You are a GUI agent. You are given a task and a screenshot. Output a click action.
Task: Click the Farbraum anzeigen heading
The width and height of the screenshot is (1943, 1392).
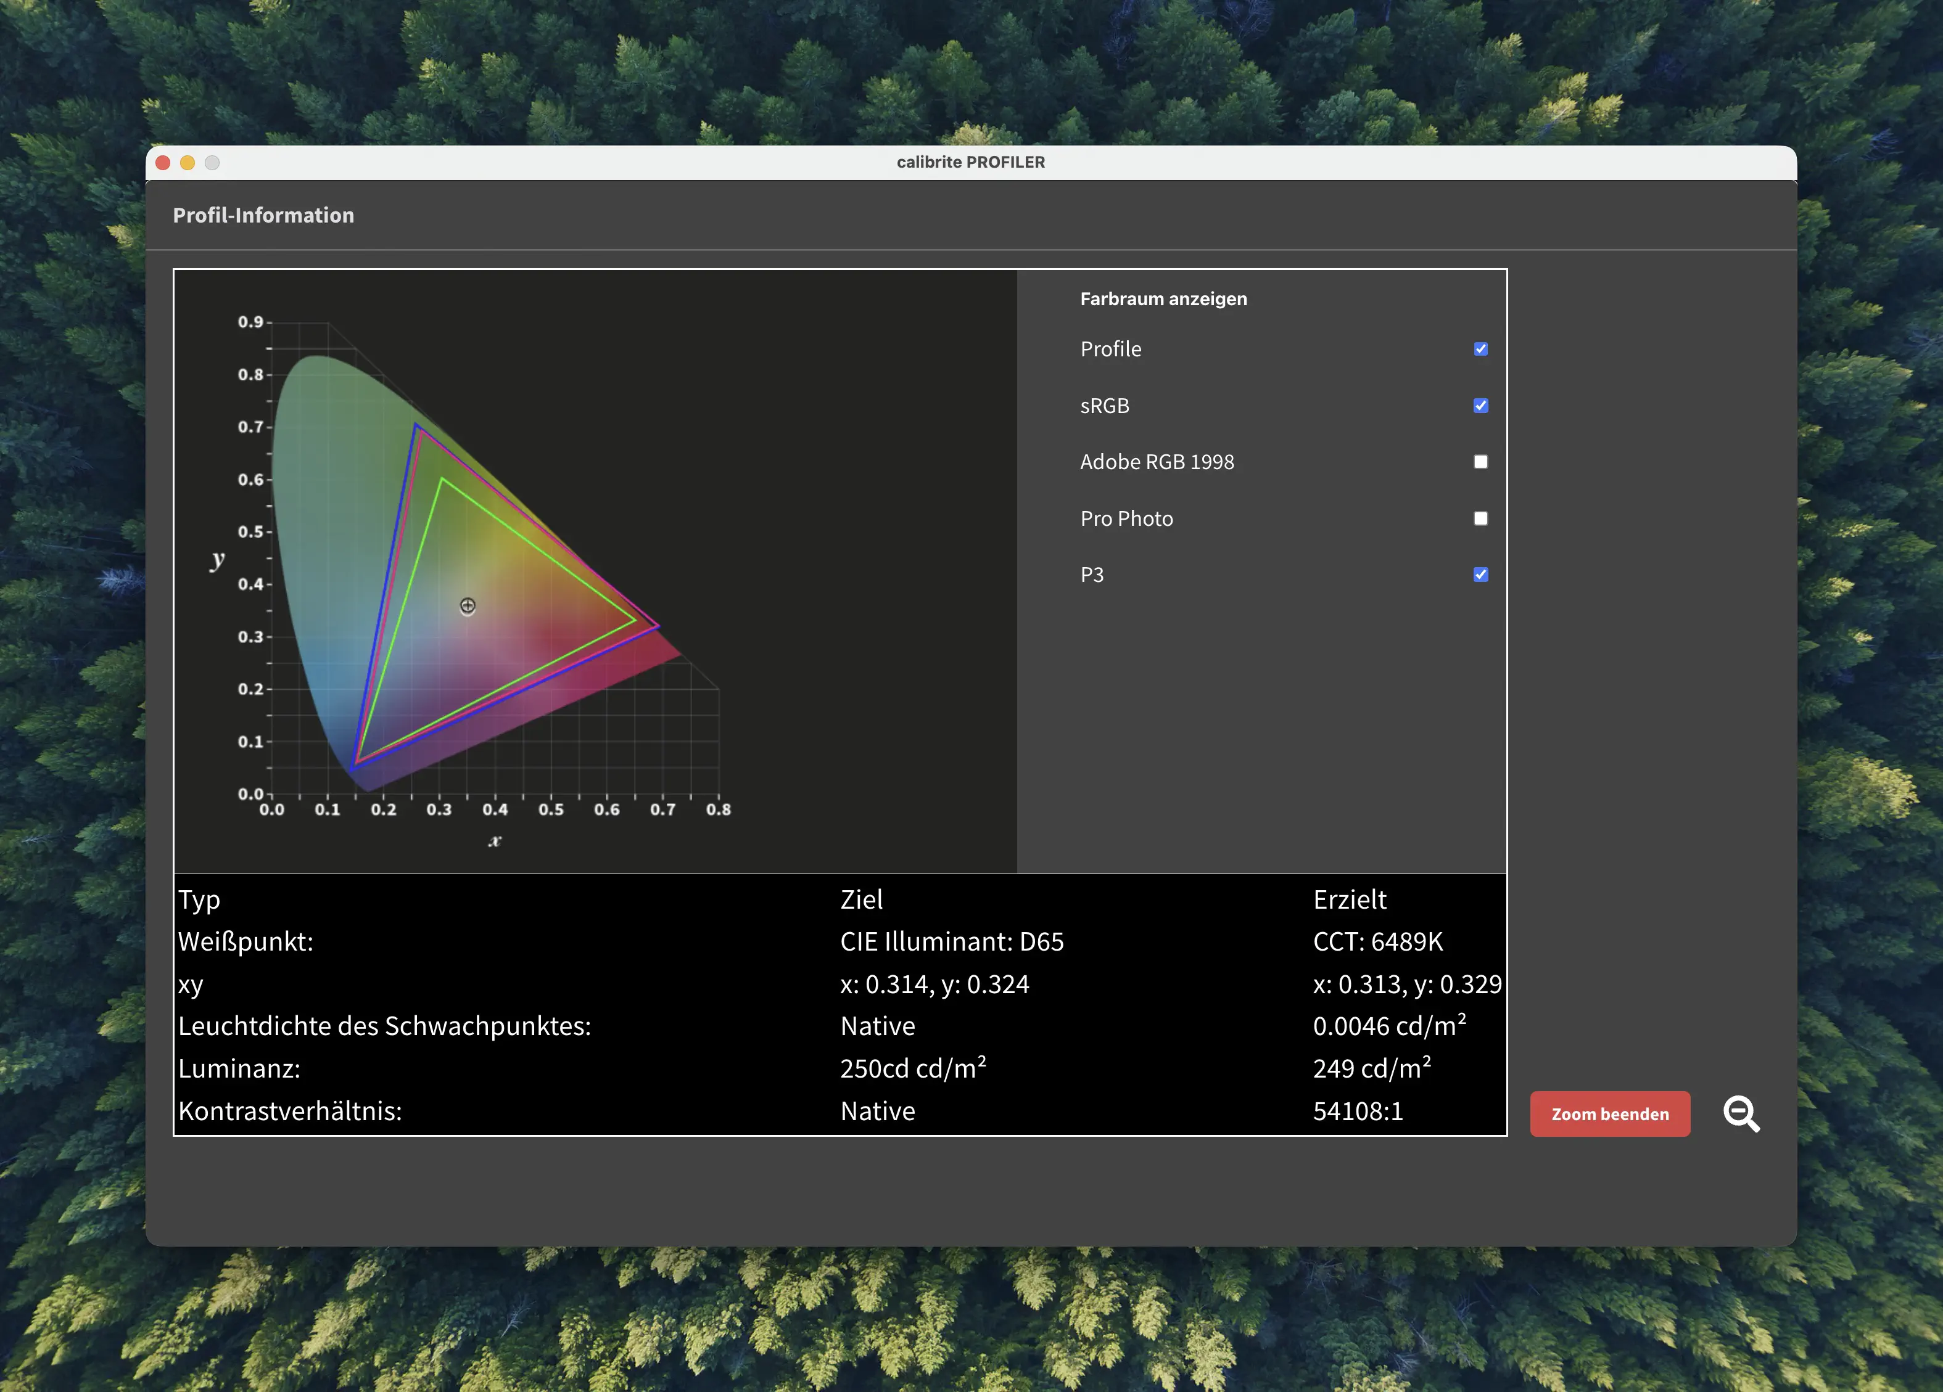(x=1163, y=299)
